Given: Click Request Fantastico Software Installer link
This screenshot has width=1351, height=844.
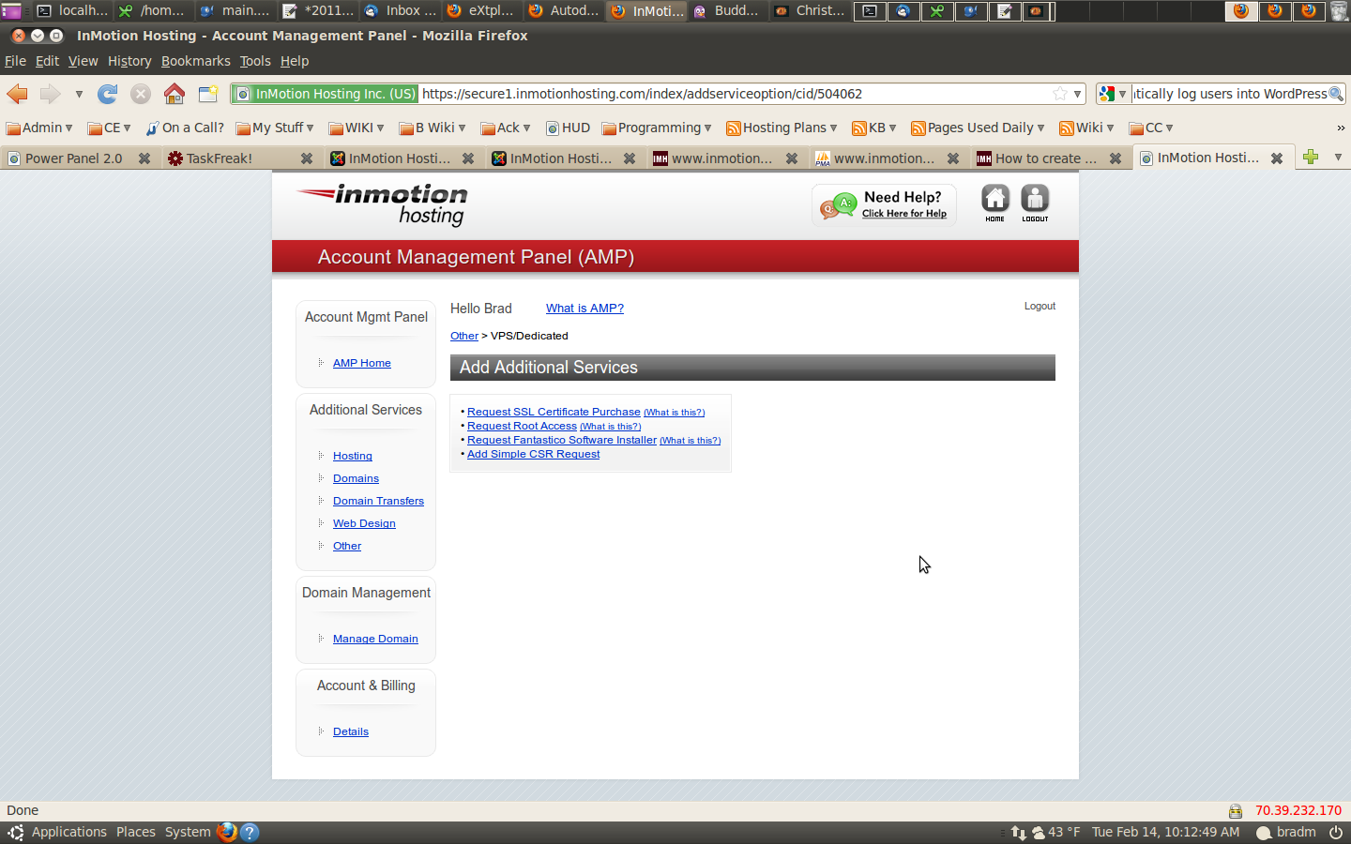Looking at the screenshot, I should coord(562,440).
